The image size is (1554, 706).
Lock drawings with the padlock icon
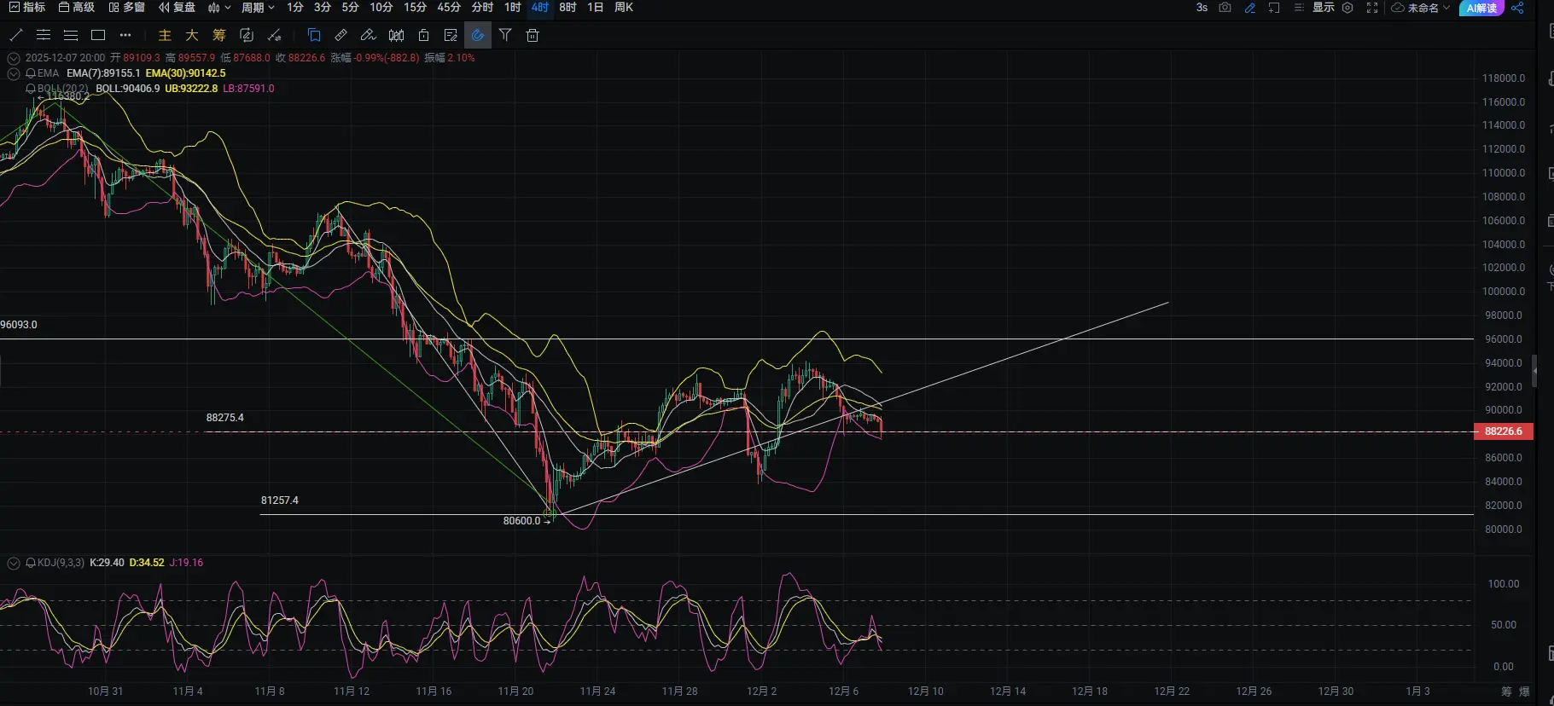tap(423, 35)
